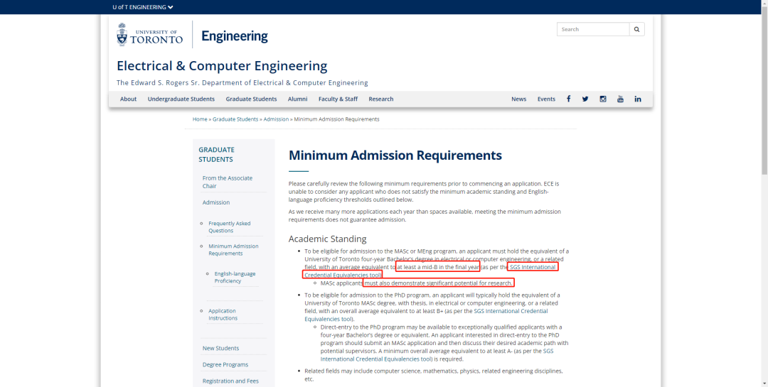This screenshot has width=768, height=387.
Task: Open Registration and Fees sidebar link
Action: [230, 381]
